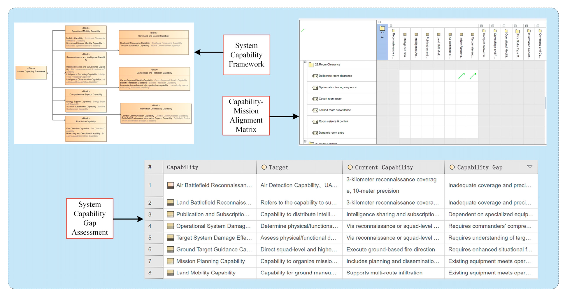The image size is (565, 296).
Task: Click the Covert room recon activity icon
Action: tap(315, 99)
